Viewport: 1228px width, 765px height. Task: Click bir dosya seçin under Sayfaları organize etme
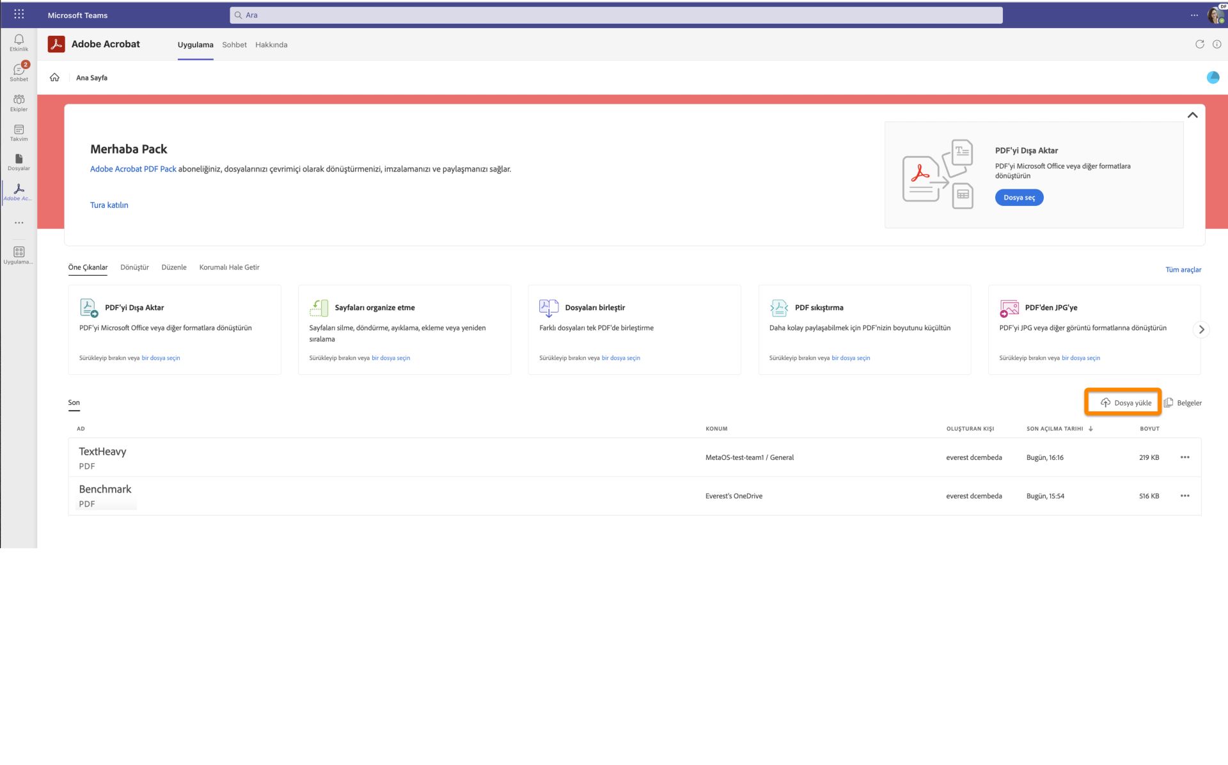tap(391, 358)
